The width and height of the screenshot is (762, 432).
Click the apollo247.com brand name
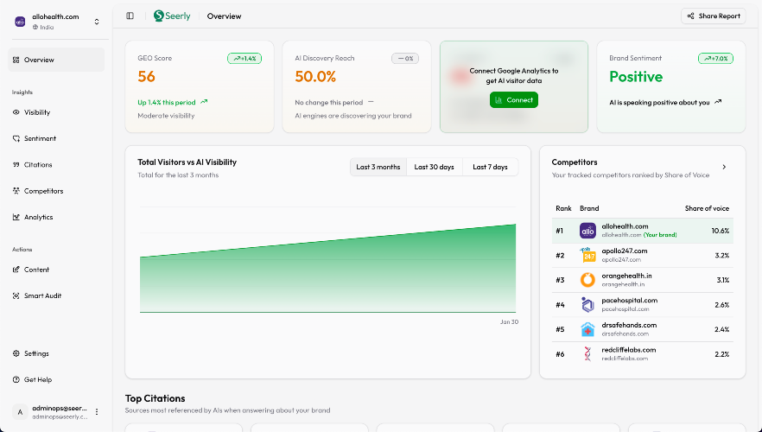point(625,251)
